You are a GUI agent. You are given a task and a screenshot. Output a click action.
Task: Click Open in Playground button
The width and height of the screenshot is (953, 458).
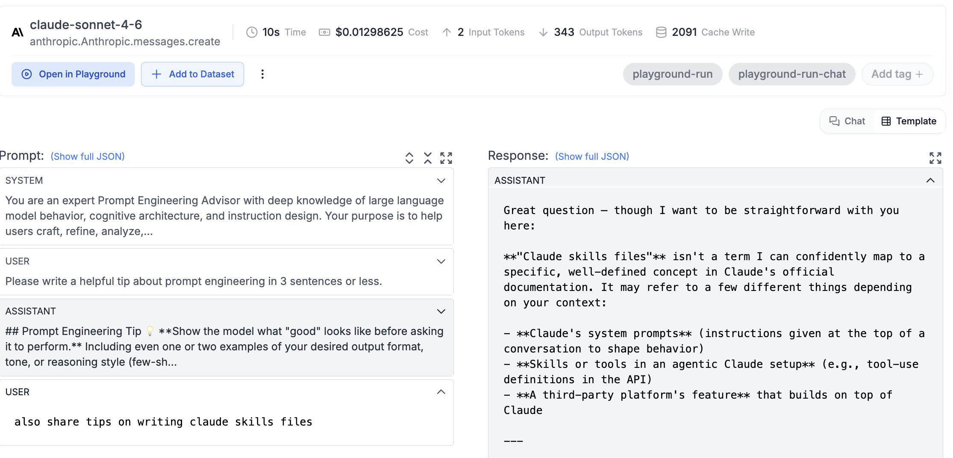73,74
